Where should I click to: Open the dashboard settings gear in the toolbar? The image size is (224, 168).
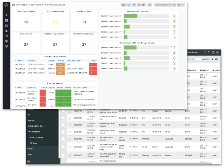(x=143, y=5)
